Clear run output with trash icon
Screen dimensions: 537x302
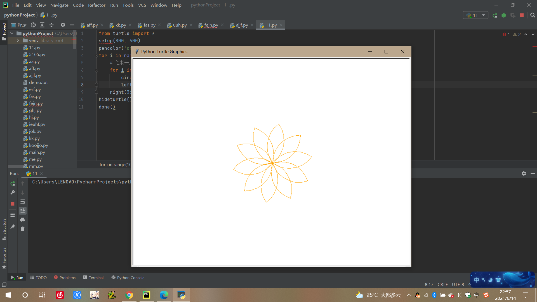point(23,229)
